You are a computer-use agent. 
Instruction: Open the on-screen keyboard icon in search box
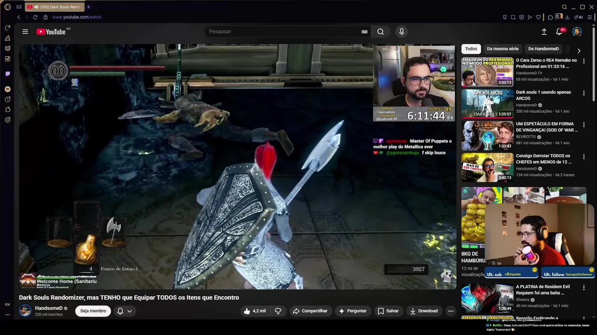(364, 32)
